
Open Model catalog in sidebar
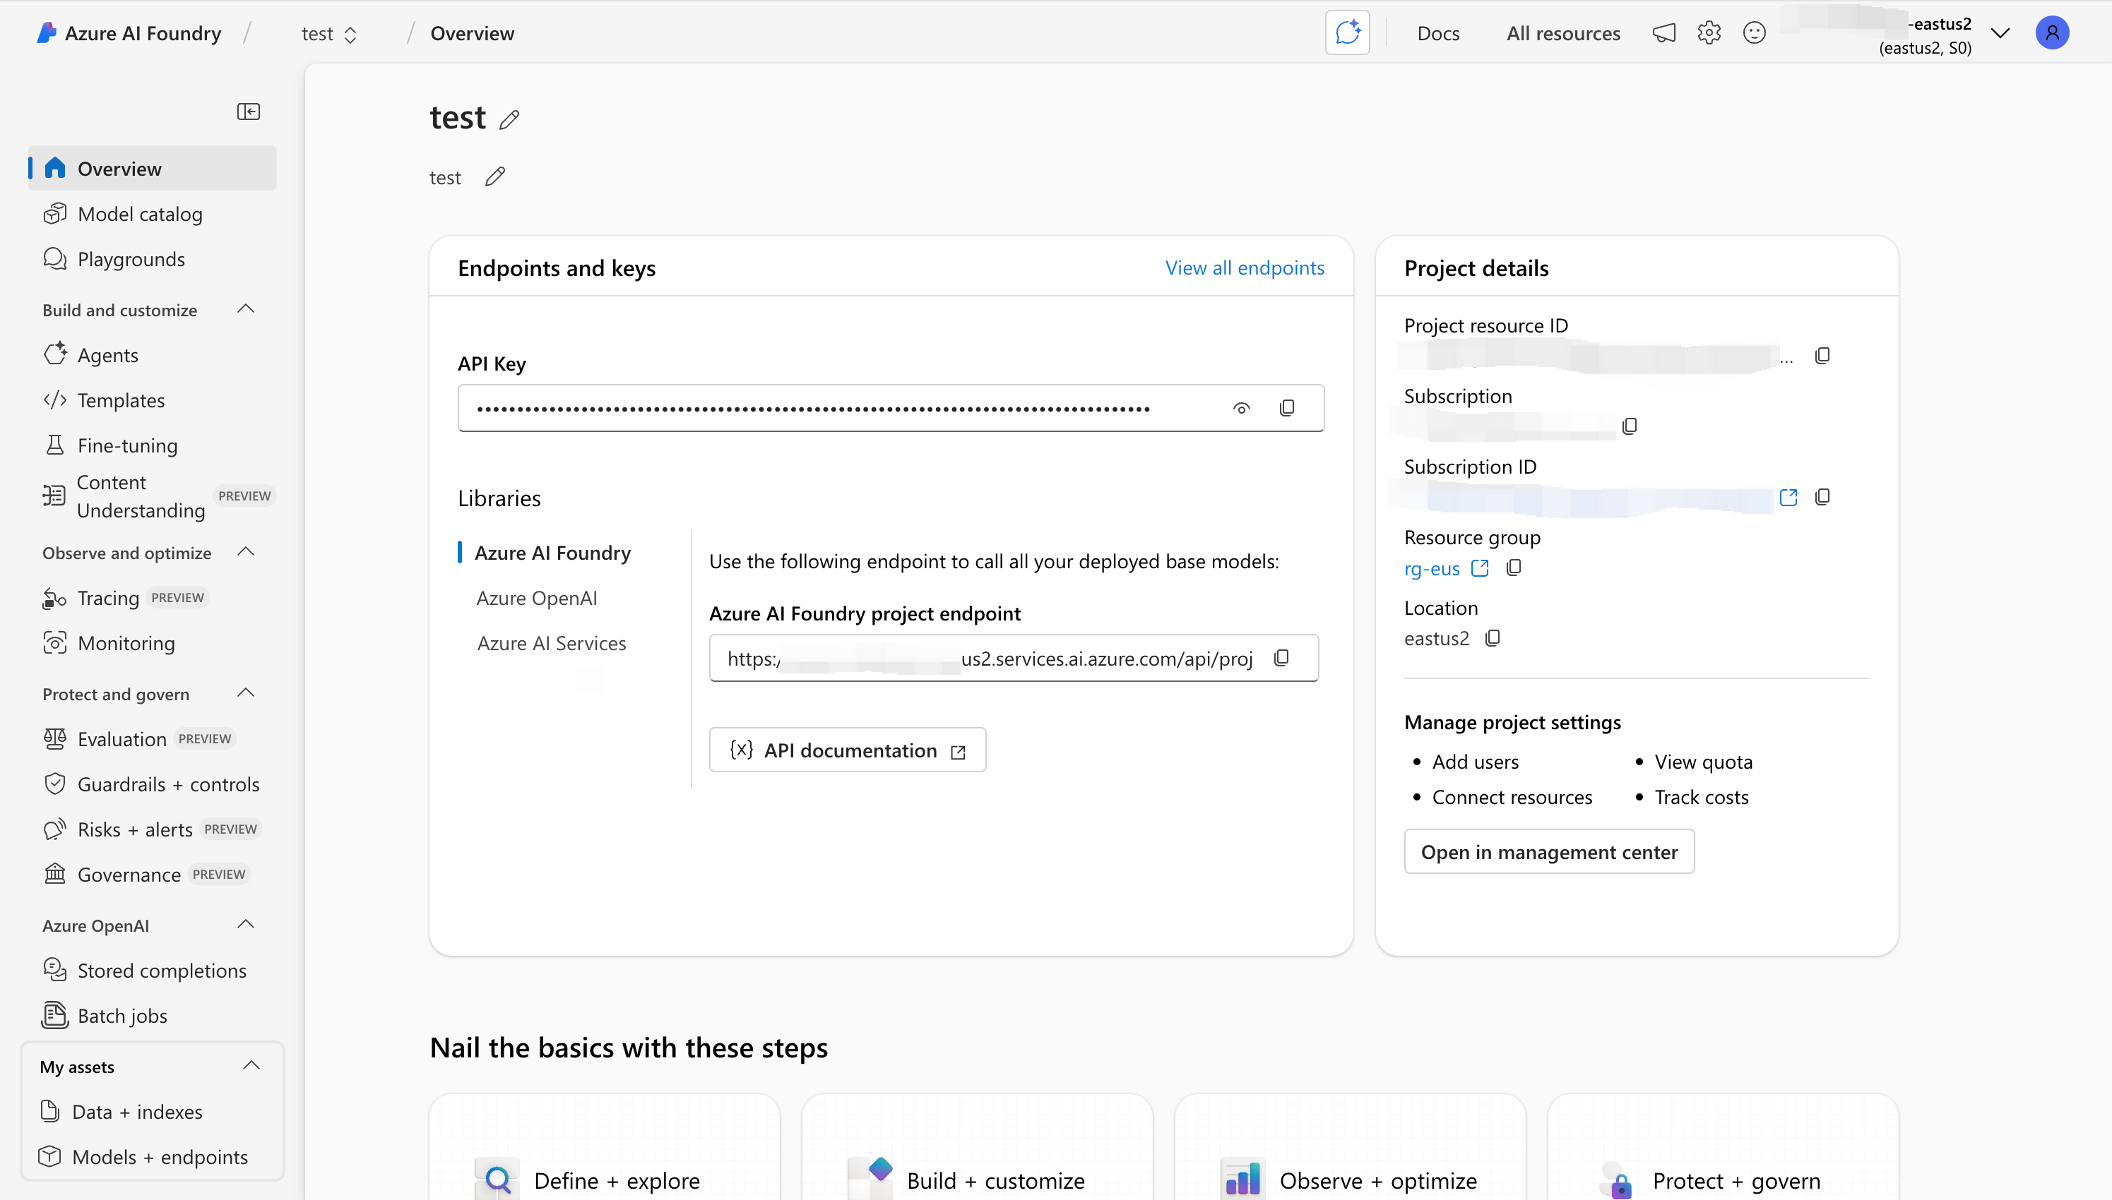pyautogui.click(x=139, y=215)
